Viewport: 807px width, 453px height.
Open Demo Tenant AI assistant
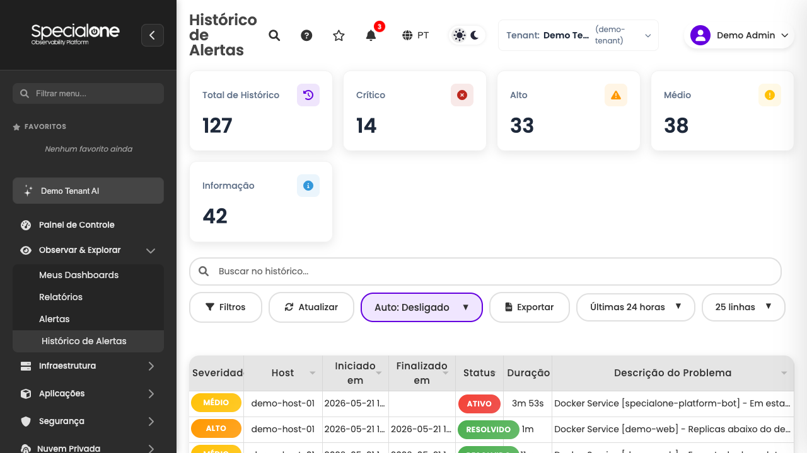(x=88, y=191)
